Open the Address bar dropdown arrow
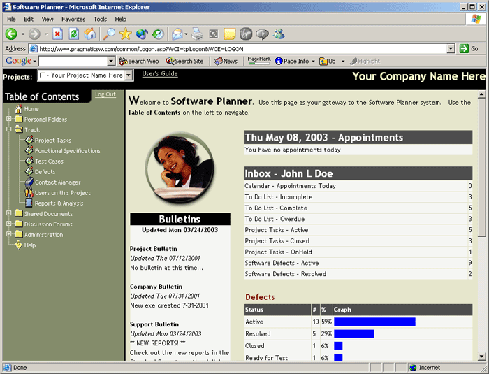489x374 pixels. click(451, 49)
